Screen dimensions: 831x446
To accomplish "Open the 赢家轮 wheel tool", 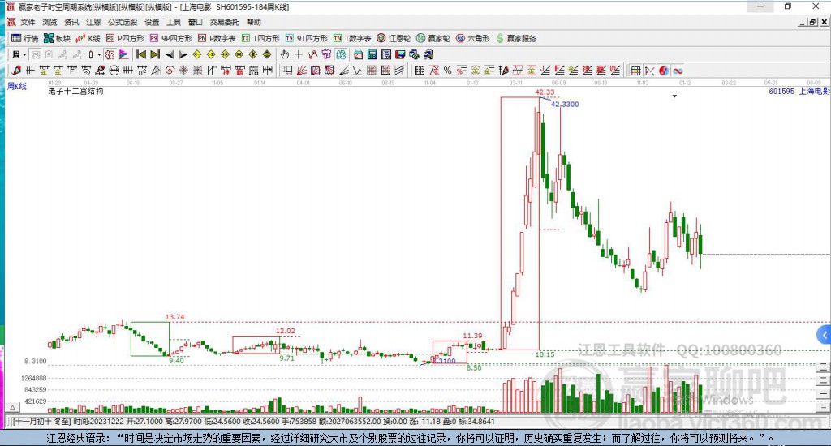I will click(433, 38).
